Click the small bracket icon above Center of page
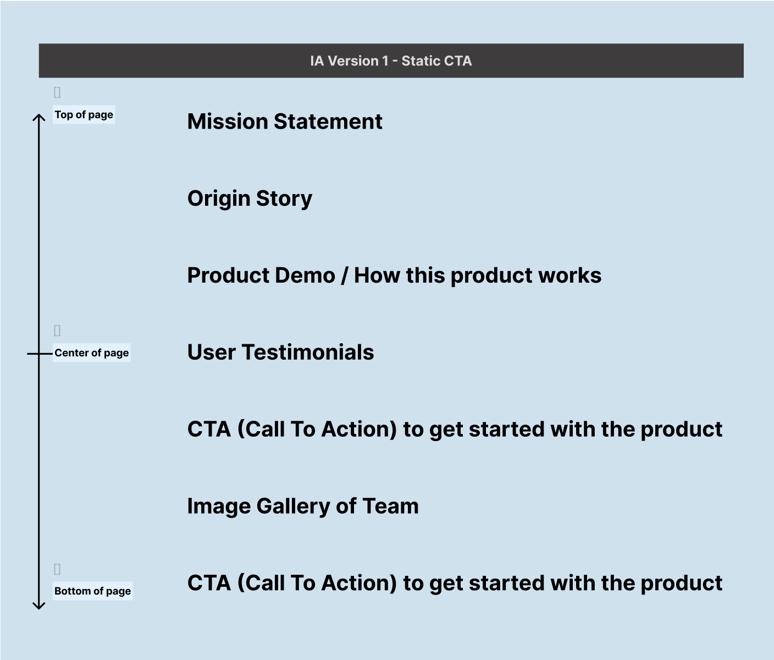 pyautogui.click(x=57, y=331)
